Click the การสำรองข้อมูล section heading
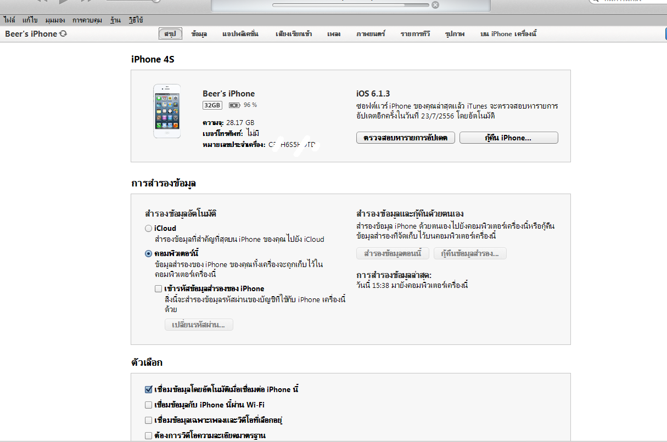The height and width of the screenshot is (442, 667). pyautogui.click(x=164, y=183)
